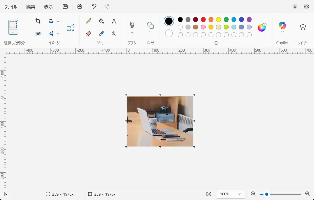
Task: Select the Brush tool
Action: 132,25
